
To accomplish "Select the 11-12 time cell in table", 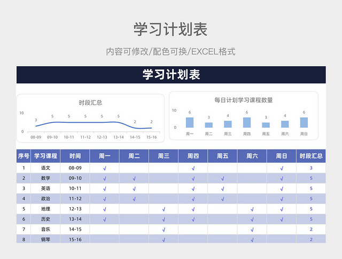I will tap(75, 199).
